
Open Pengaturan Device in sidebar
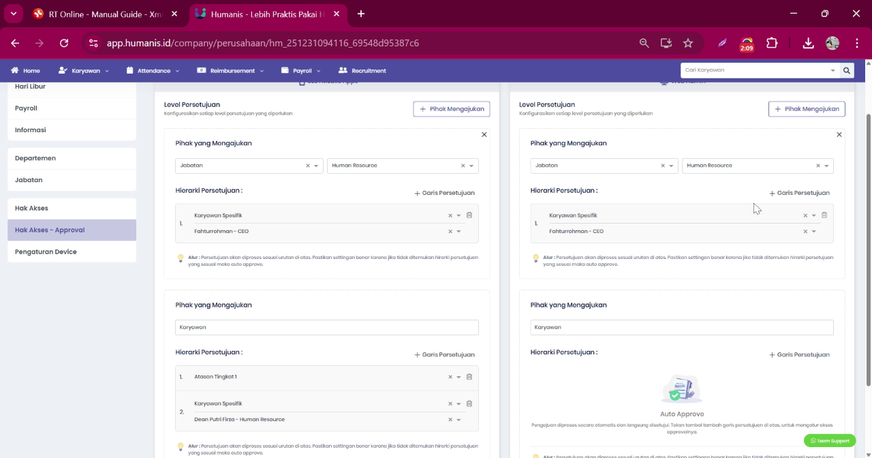(72, 251)
